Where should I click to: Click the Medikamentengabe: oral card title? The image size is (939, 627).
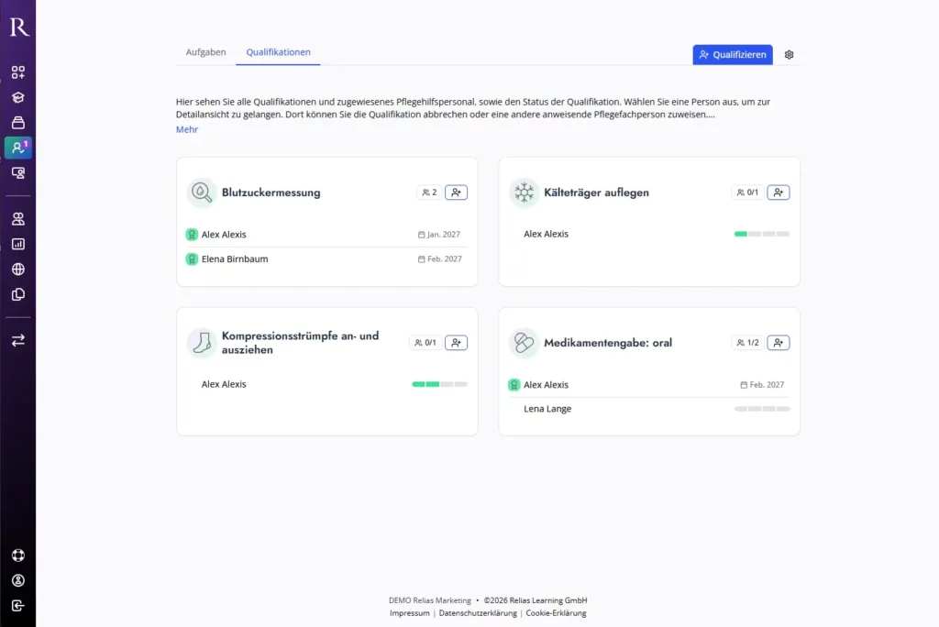(608, 343)
